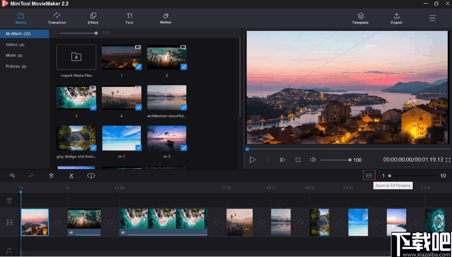The height and width of the screenshot is (257, 452).
Task: Open the Transition tab
Action: click(x=57, y=18)
